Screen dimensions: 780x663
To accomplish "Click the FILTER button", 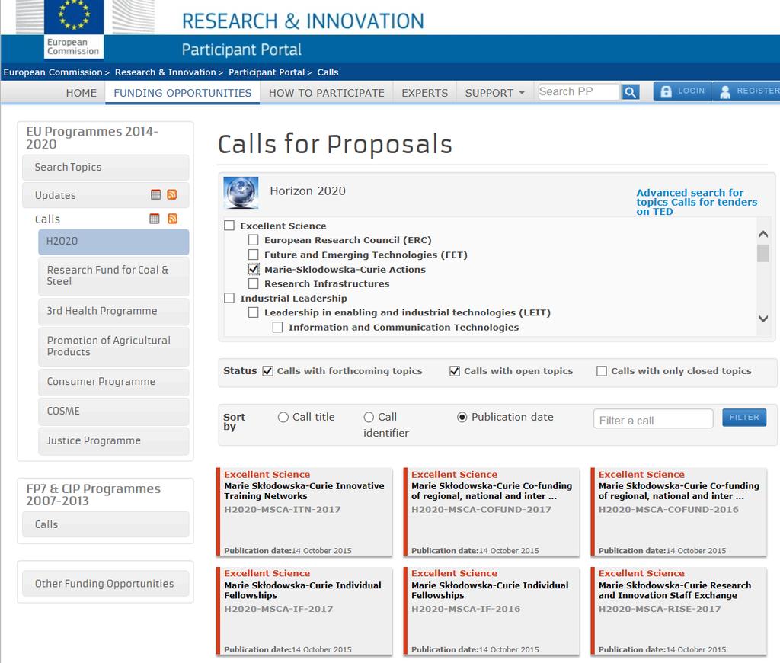I will (x=744, y=418).
